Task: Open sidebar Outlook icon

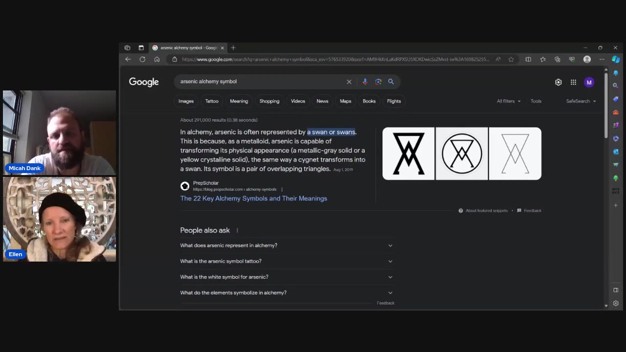Action: 616,152
